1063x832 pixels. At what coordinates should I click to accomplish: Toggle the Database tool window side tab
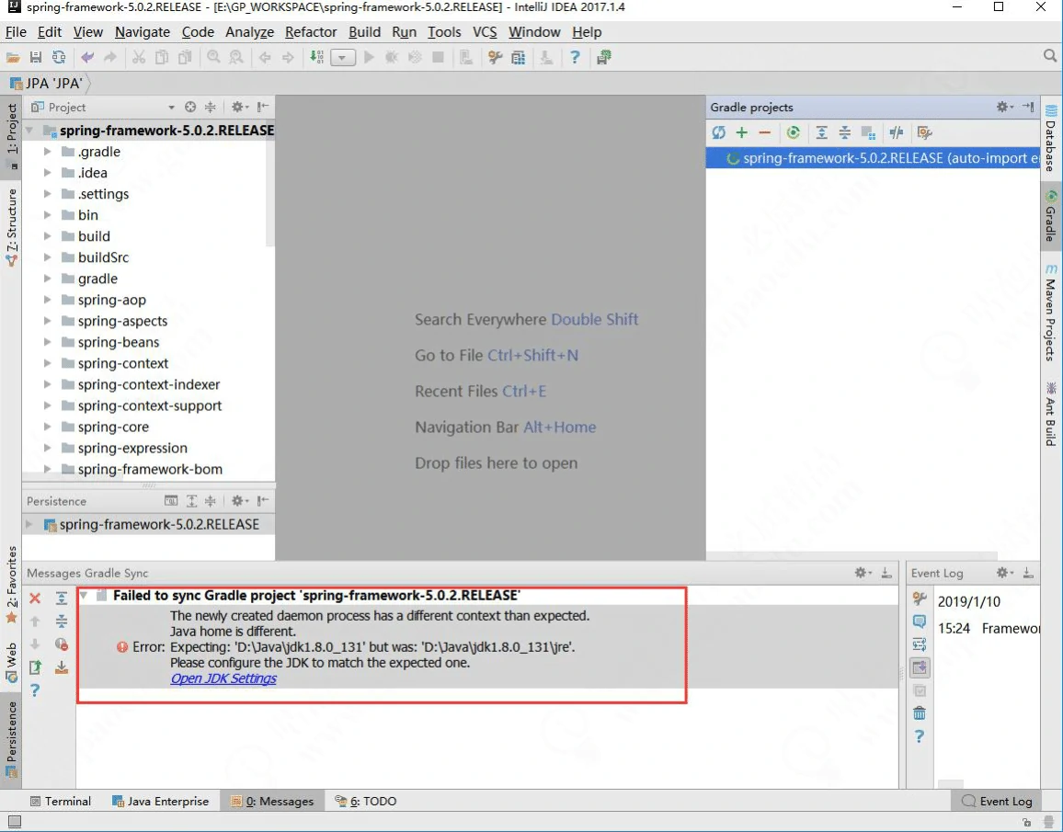pyautogui.click(x=1050, y=138)
